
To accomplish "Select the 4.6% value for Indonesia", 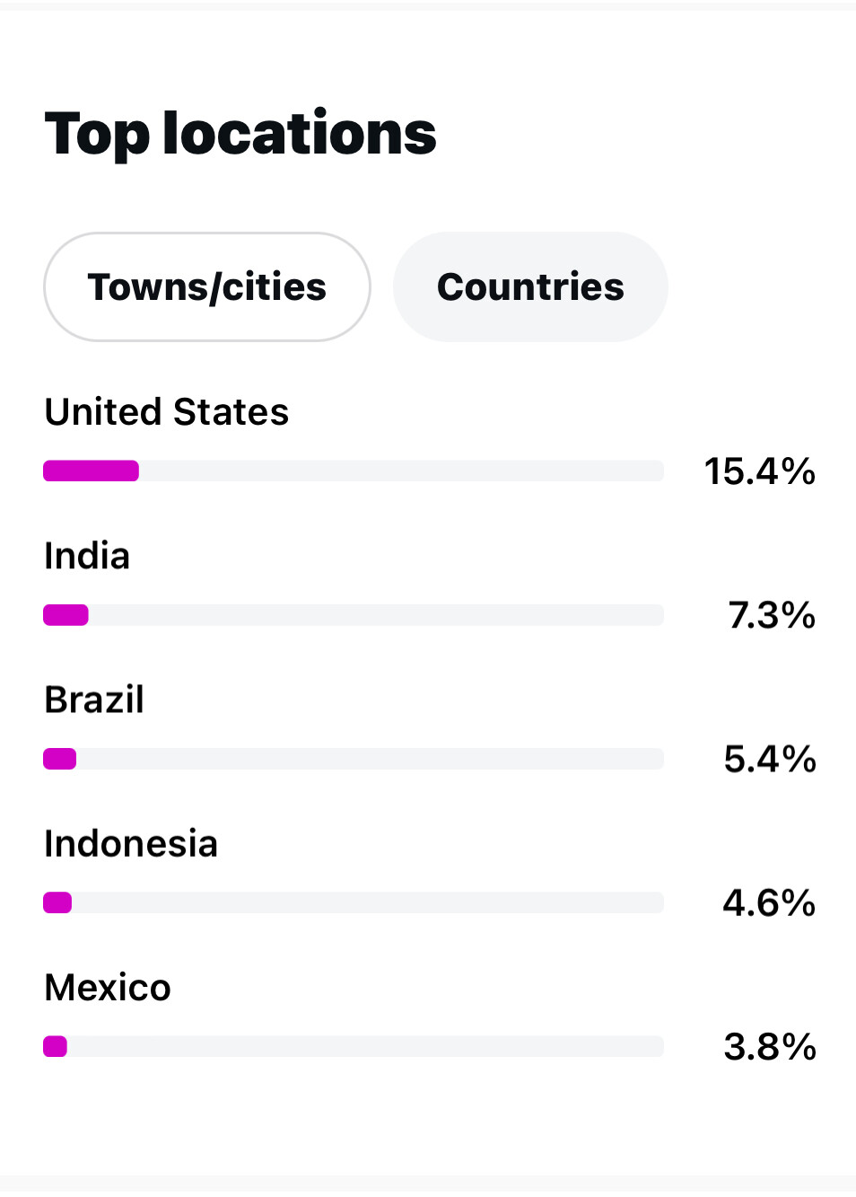I will [x=769, y=902].
